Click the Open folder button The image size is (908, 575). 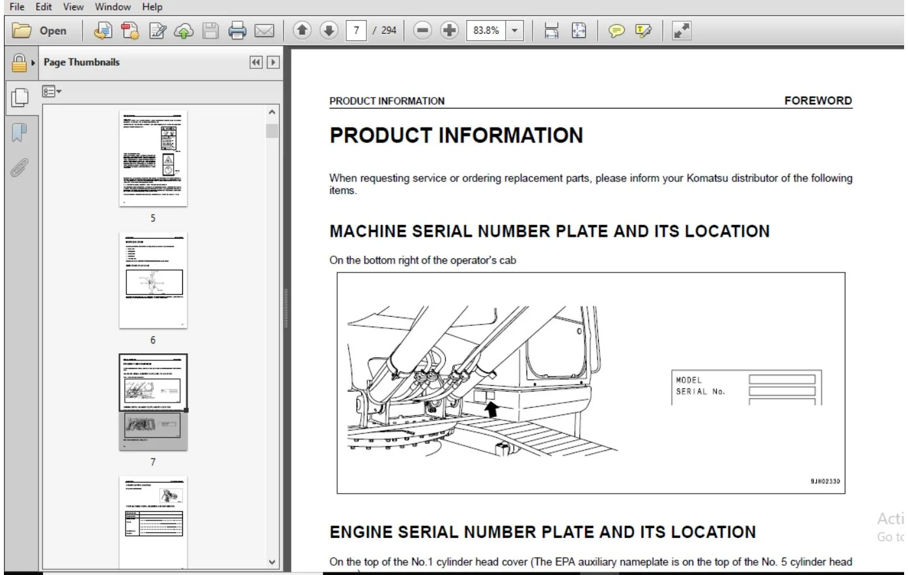(x=40, y=31)
